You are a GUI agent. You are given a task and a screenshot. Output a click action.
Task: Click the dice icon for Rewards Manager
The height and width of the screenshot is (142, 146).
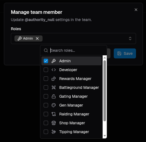coord(54,79)
